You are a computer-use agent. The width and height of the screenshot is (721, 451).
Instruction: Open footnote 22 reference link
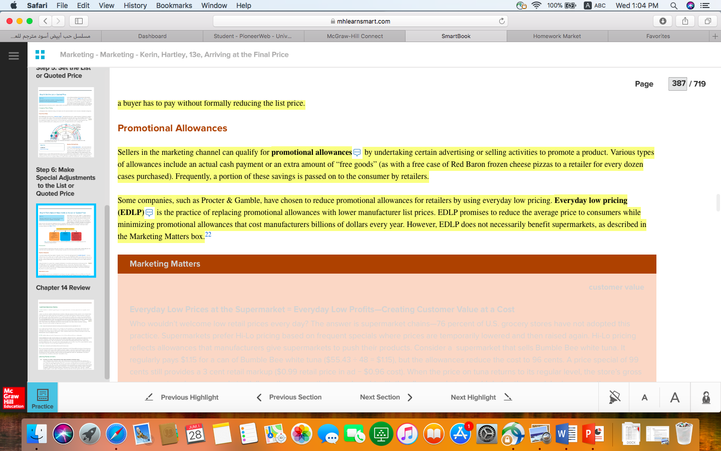coord(208,234)
